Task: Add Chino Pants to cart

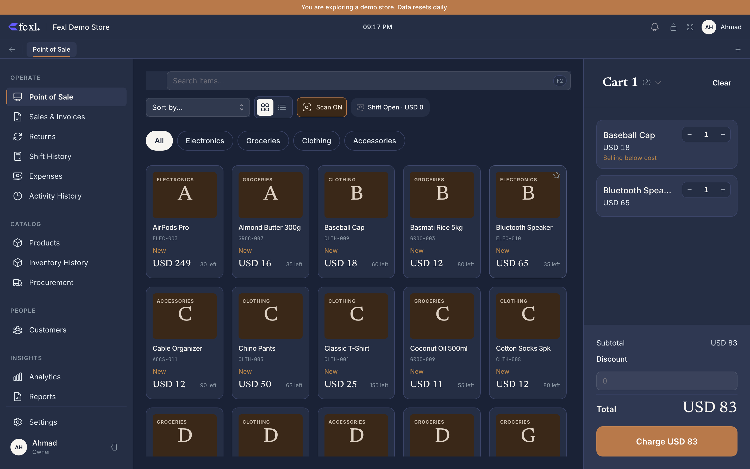Action: point(270,343)
